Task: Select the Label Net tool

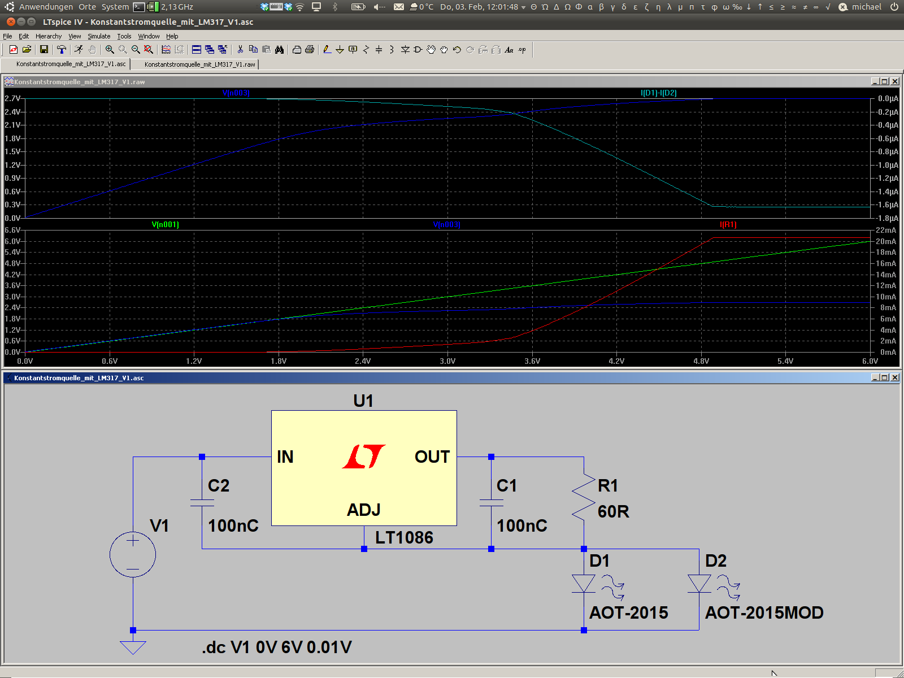Action: (353, 50)
